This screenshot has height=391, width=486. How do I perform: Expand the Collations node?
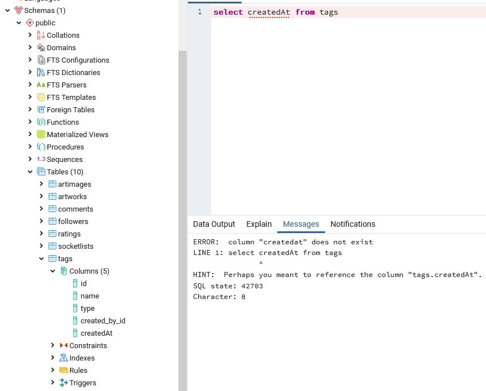(30, 35)
